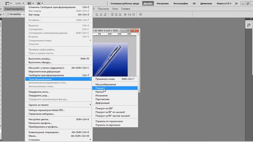Click the Align right edges icon

point(105,14)
